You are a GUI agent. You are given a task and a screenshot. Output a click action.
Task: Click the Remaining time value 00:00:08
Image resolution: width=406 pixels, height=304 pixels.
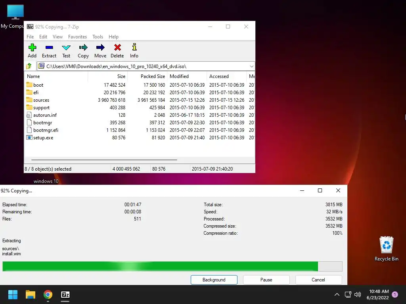coord(133,212)
